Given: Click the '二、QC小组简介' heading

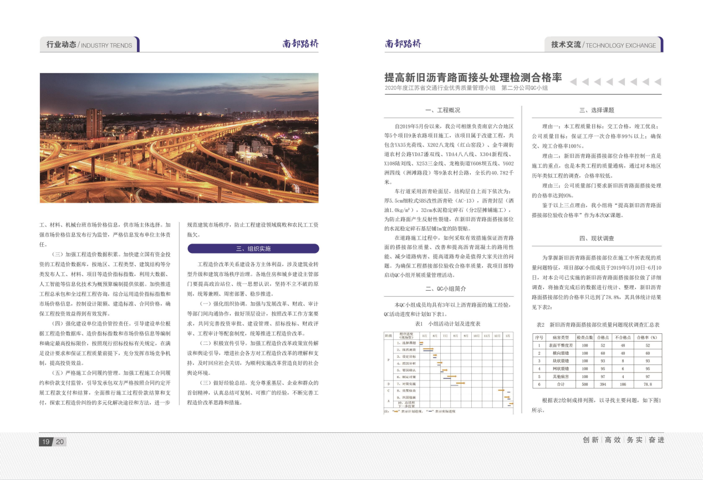Looking at the screenshot, I should pos(445,288).
